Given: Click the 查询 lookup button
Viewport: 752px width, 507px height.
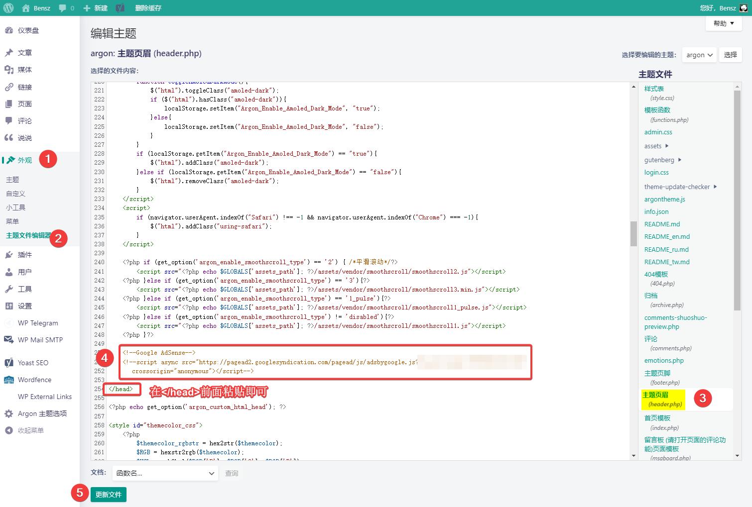Looking at the screenshot, I should click(x=232, y=473).
